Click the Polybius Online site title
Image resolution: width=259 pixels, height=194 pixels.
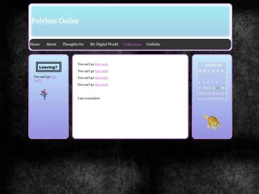pos(55,21)
